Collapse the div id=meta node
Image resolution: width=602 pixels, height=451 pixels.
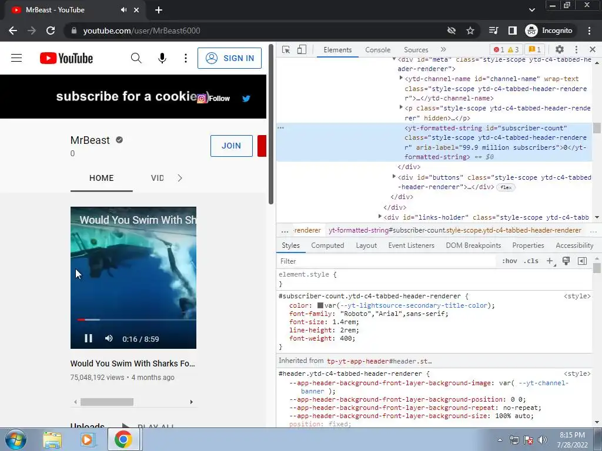394,59
